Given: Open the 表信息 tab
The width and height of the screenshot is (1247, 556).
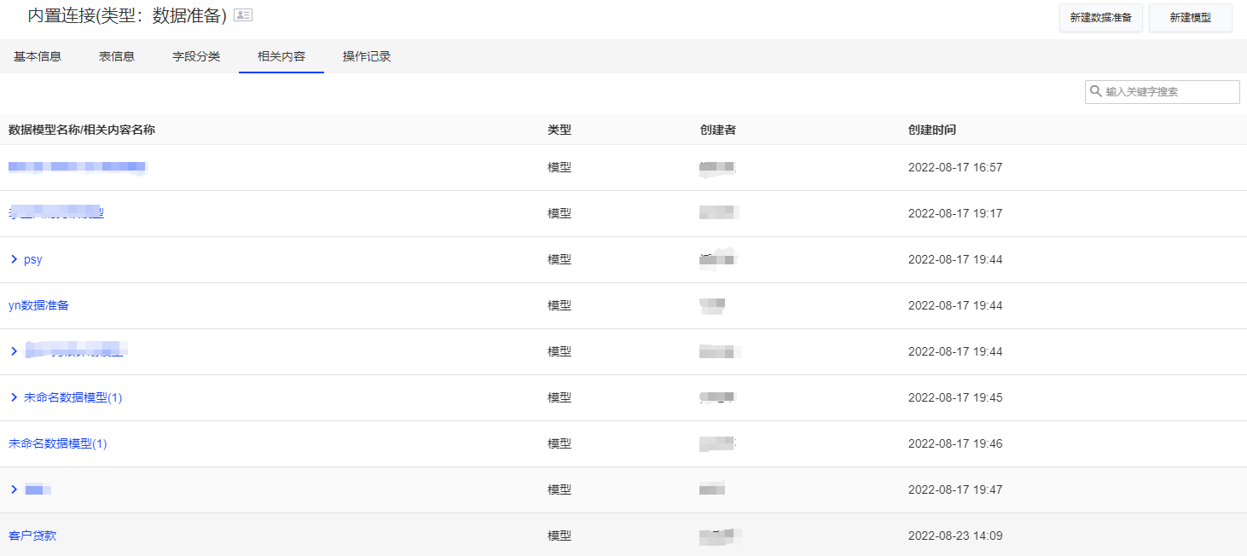Looking at the screenshot, I should [117, 57].
